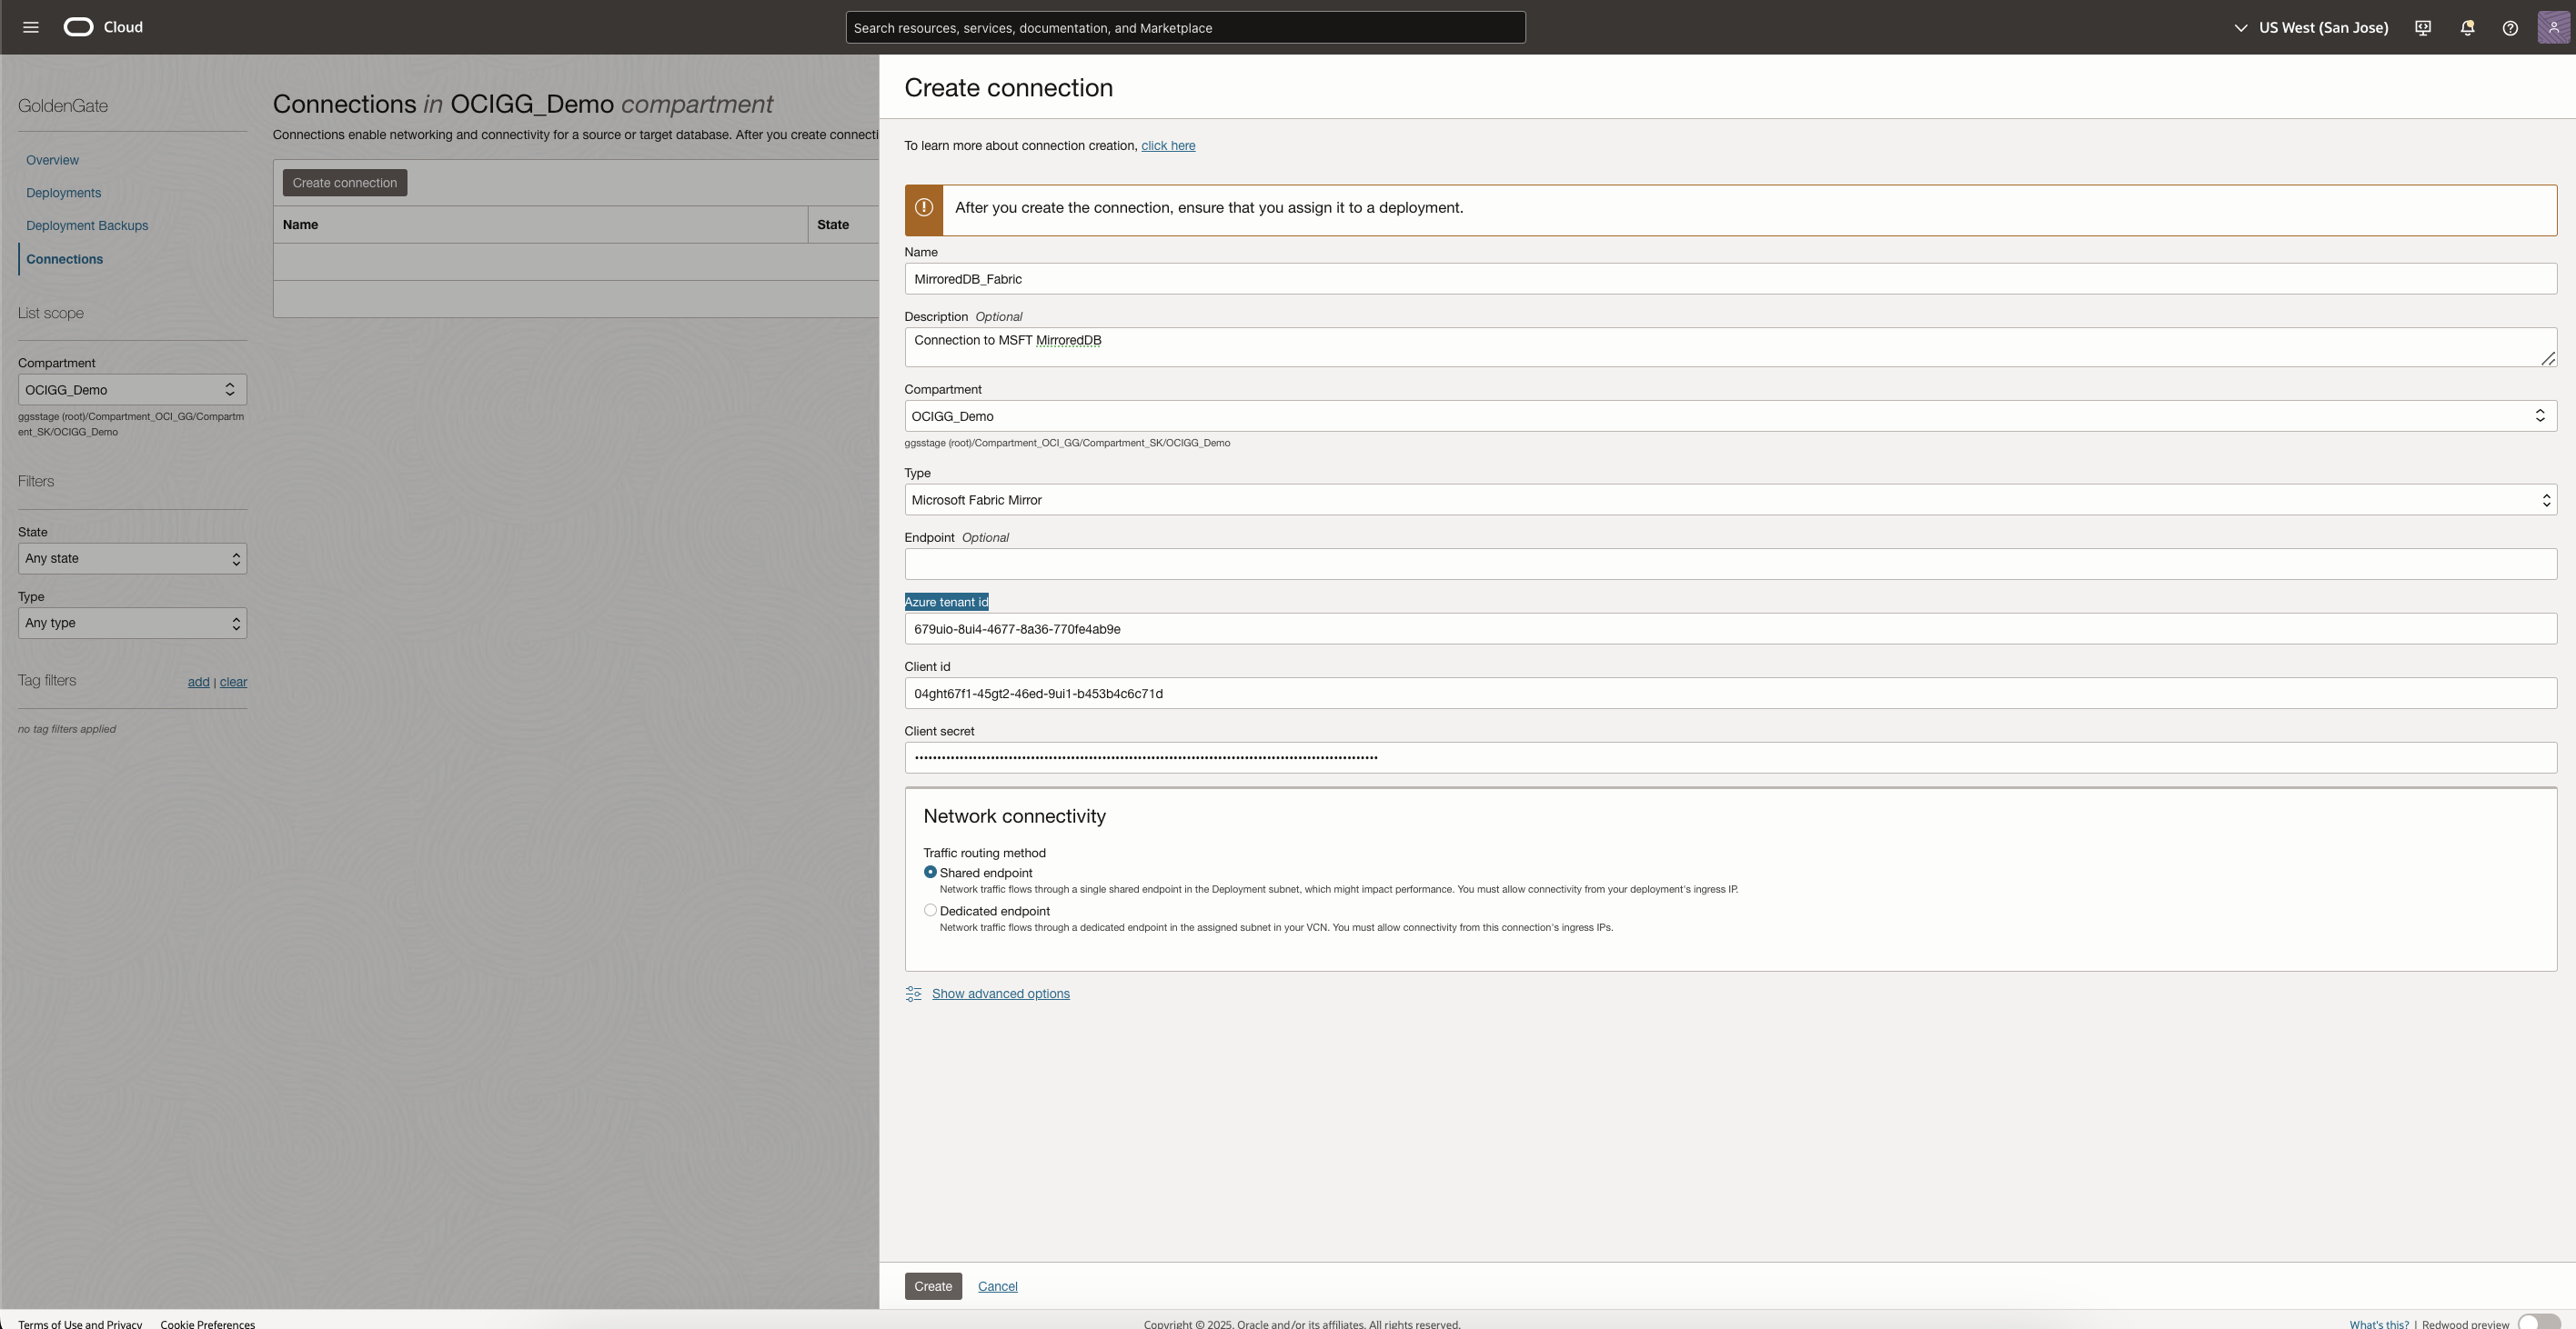The height and width of the screenshot is (1329, 2576).
Task: Open Deployment Backups in the sidebar
Action: (x=87, y=225)
